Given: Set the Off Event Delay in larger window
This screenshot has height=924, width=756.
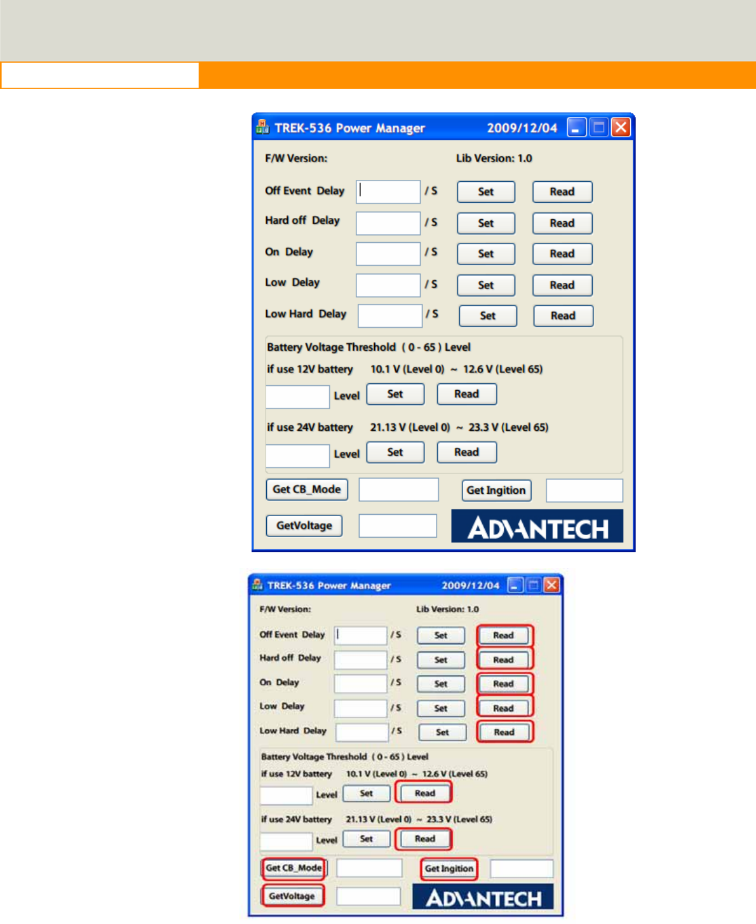Looking at the screenshot, I should pyautogui.click(x=486, y=192).
